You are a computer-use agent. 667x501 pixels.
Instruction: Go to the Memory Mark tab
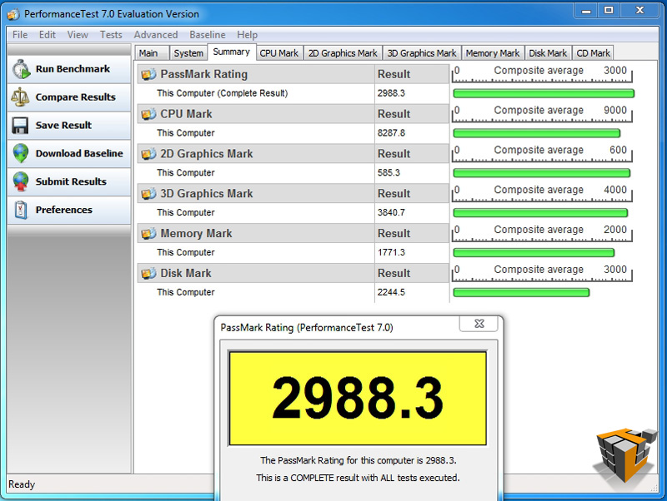click(493, 53)
